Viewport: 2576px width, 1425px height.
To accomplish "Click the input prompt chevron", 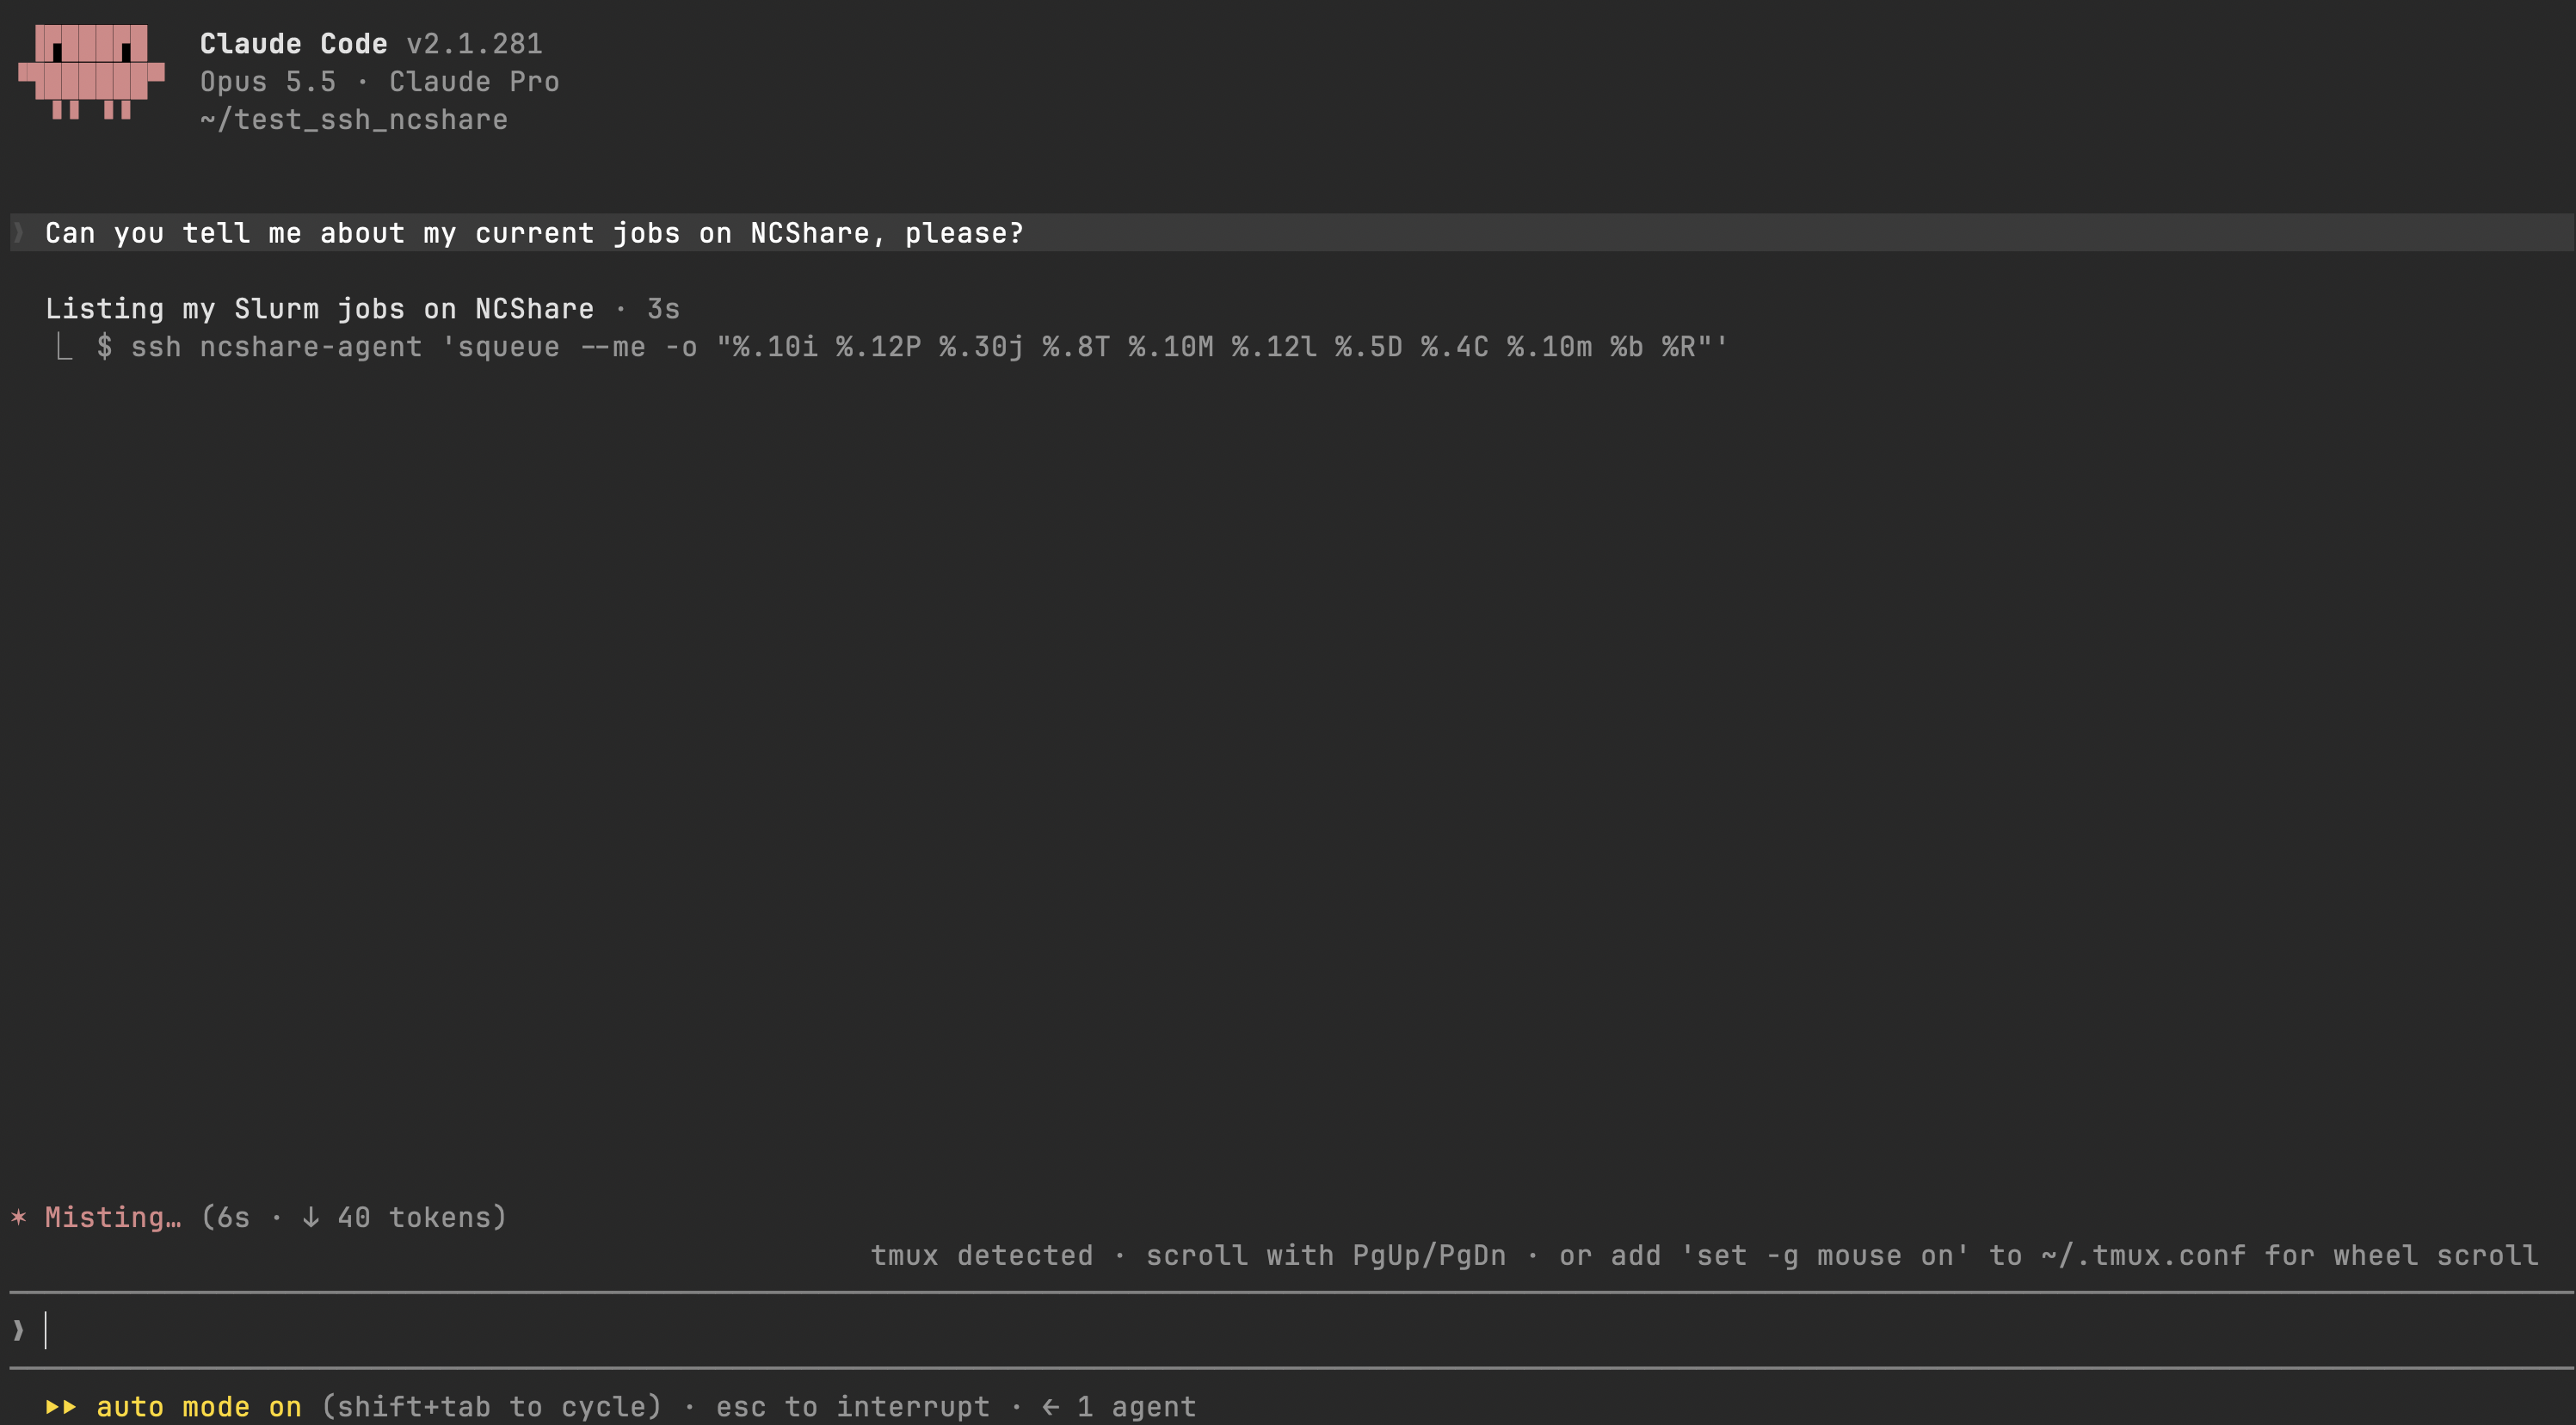I will coord(18,1331).
